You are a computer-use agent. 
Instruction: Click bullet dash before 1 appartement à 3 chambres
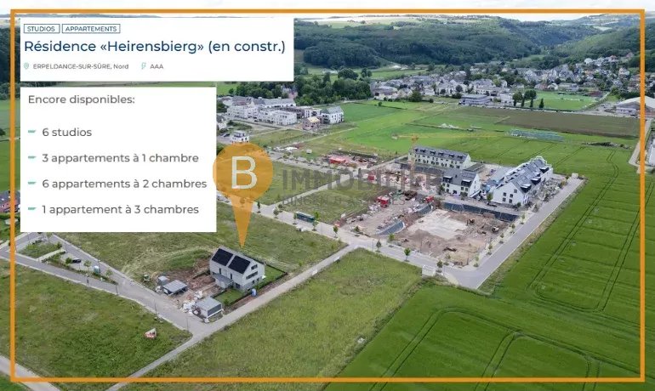click(32, 209)
